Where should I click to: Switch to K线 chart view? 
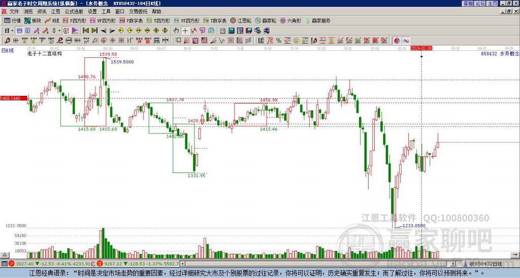coord(52,20)
